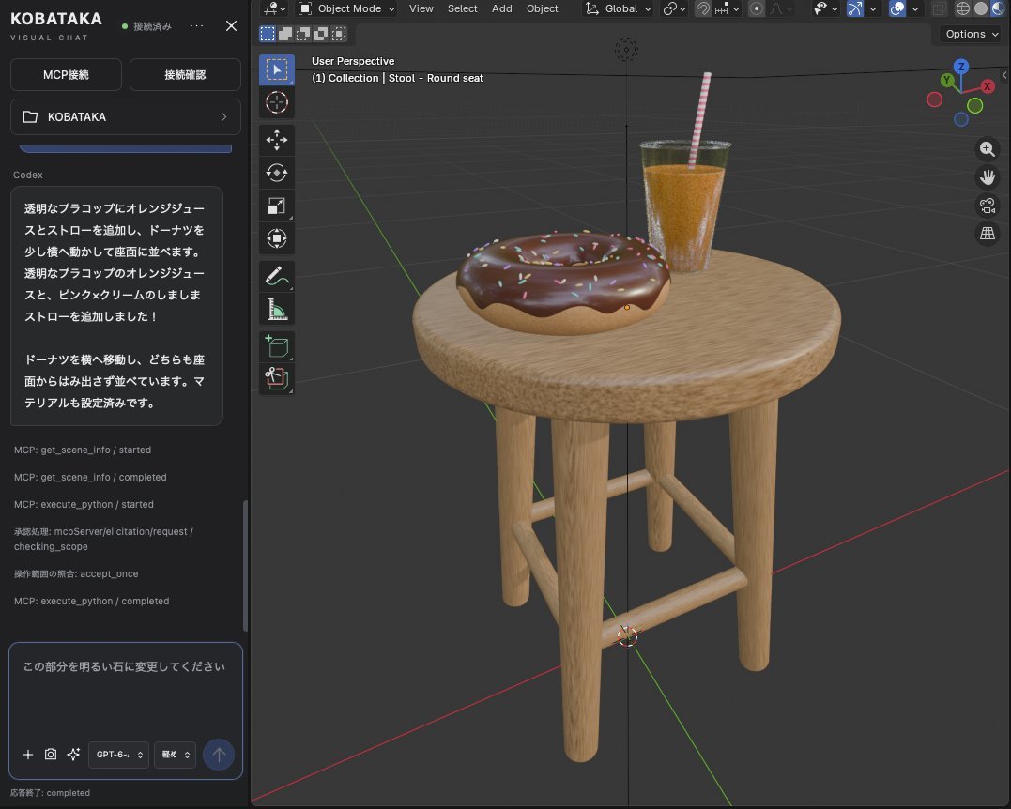Click the camera screenshot icon in chat
Screen dimensions: 1011x809
click(x=51, y=755)
